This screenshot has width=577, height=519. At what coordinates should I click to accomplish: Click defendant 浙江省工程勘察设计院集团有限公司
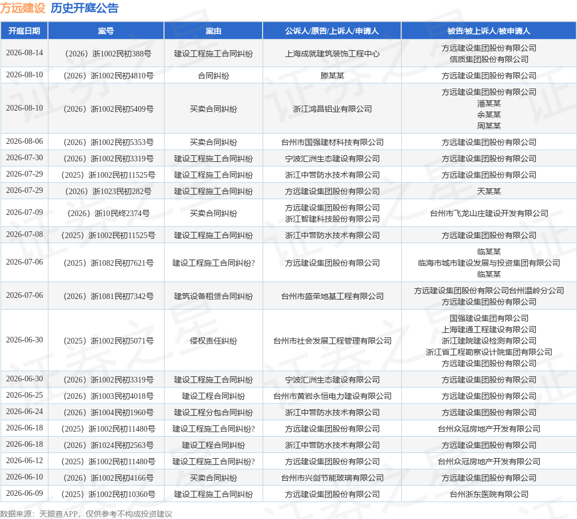(x=489, y=352)
